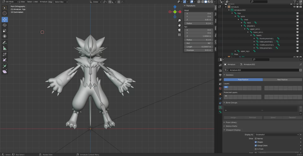Screen dimensions: 303x156
Task: Expand upper_leg.L bone in outliner
Action: pyautogui.click(x=235, y=51)
